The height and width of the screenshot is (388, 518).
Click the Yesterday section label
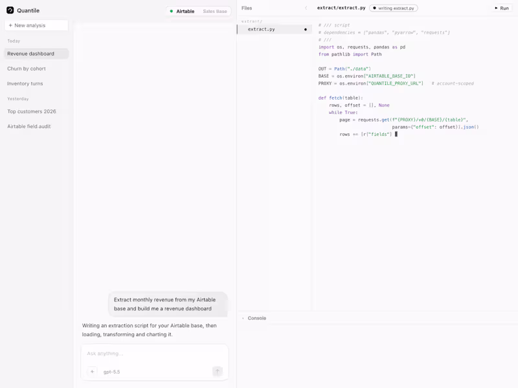pyautogui.click(x=18, y=99)
